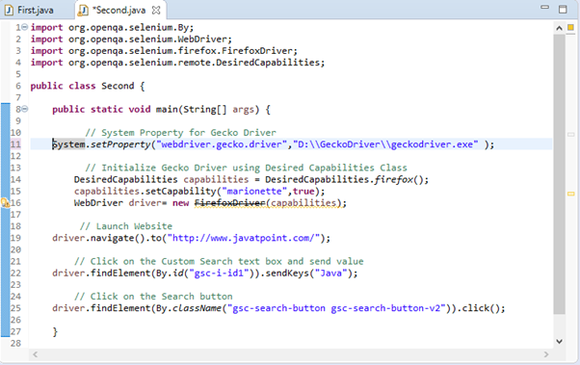This screenshot has height=365, width=580.
Task: Click the vertical scrollbar up arrow
Action: 559,28
